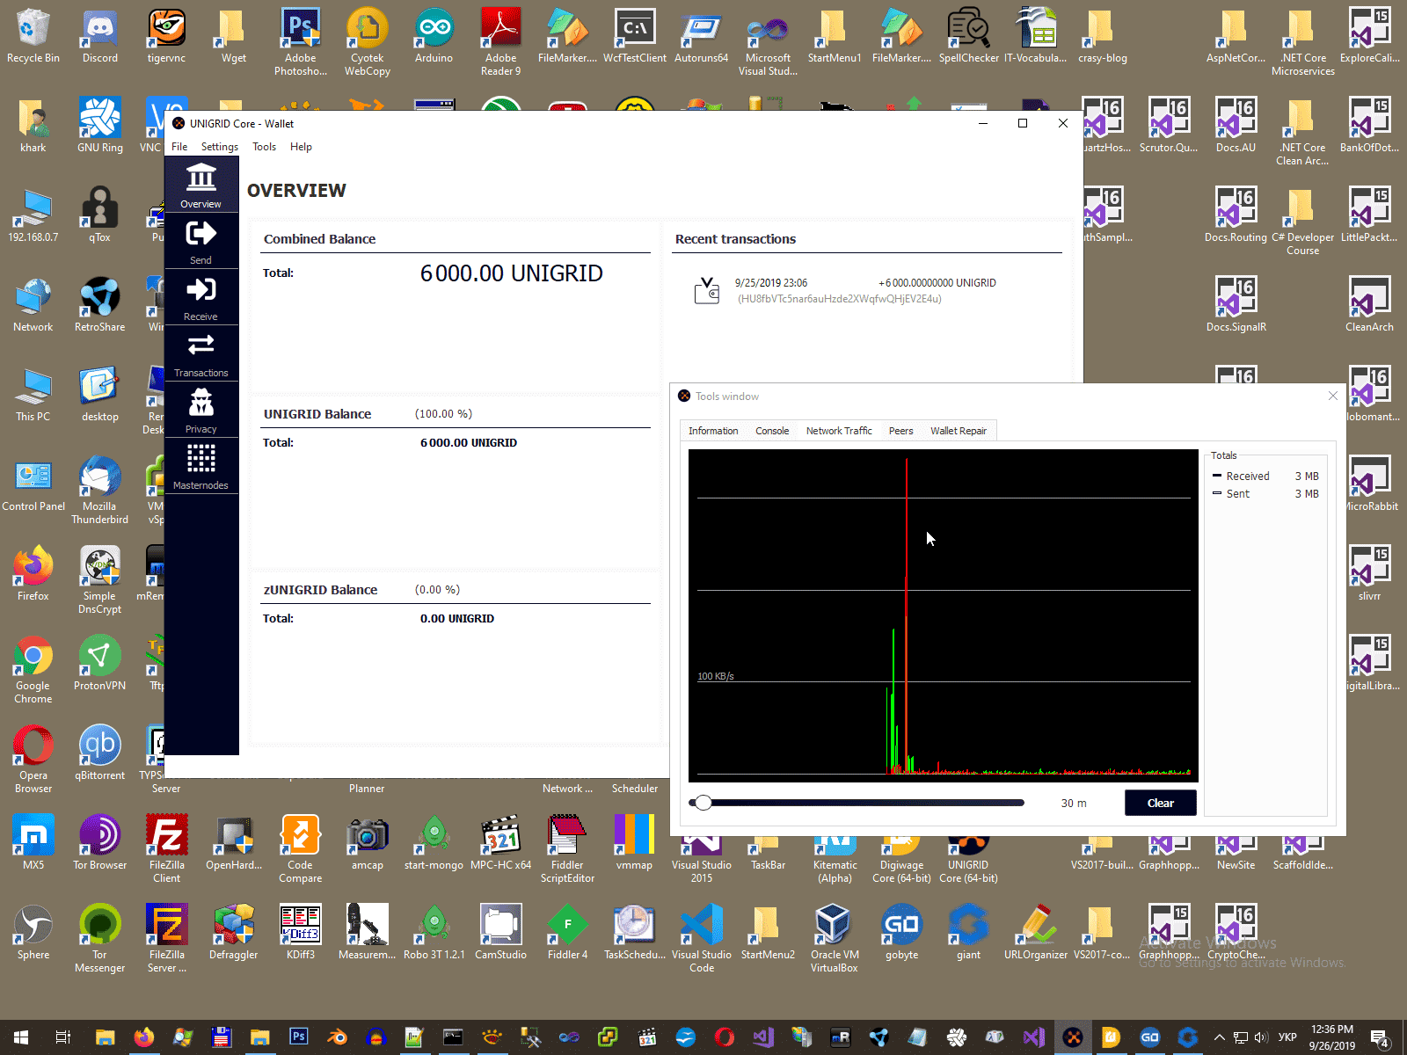The width and height of the screenshot is (1407, 1055).
Task: Open the Privacy page in wallet sidebar
Action: click(x=200, y=410)
